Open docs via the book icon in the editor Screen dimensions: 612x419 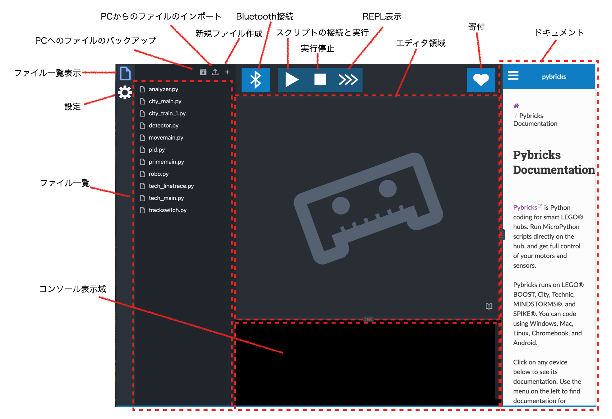(x=489, y=307)
